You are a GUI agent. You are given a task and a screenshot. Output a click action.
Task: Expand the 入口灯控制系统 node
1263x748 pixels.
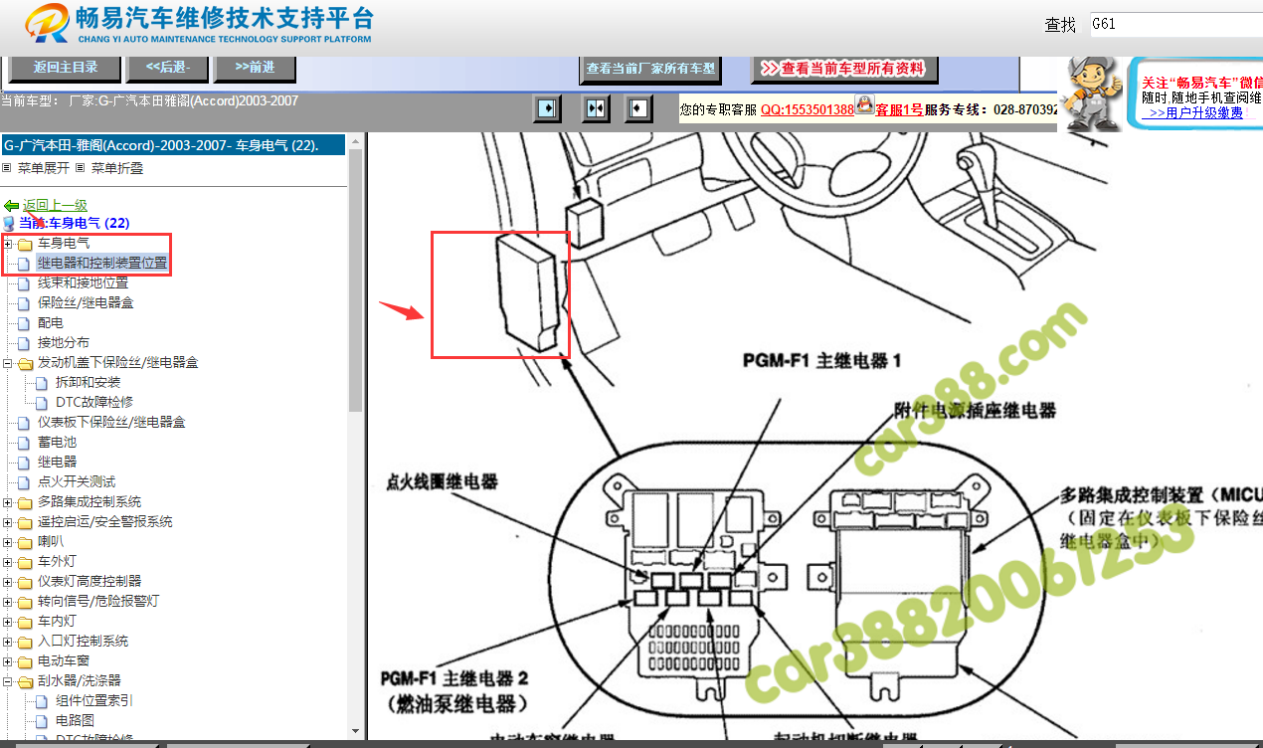[8, 642]
